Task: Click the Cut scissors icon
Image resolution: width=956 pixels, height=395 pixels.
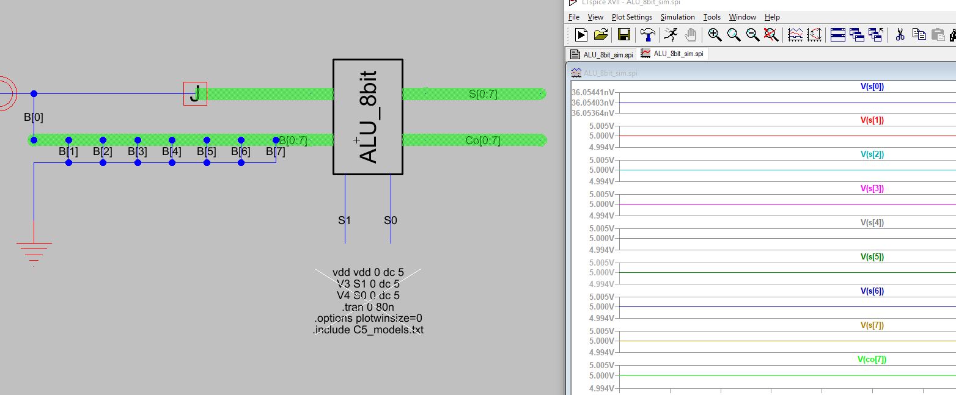Action: pos(899,35)
